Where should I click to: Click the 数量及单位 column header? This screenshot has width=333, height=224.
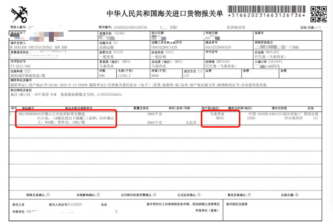tap(141, 108)
